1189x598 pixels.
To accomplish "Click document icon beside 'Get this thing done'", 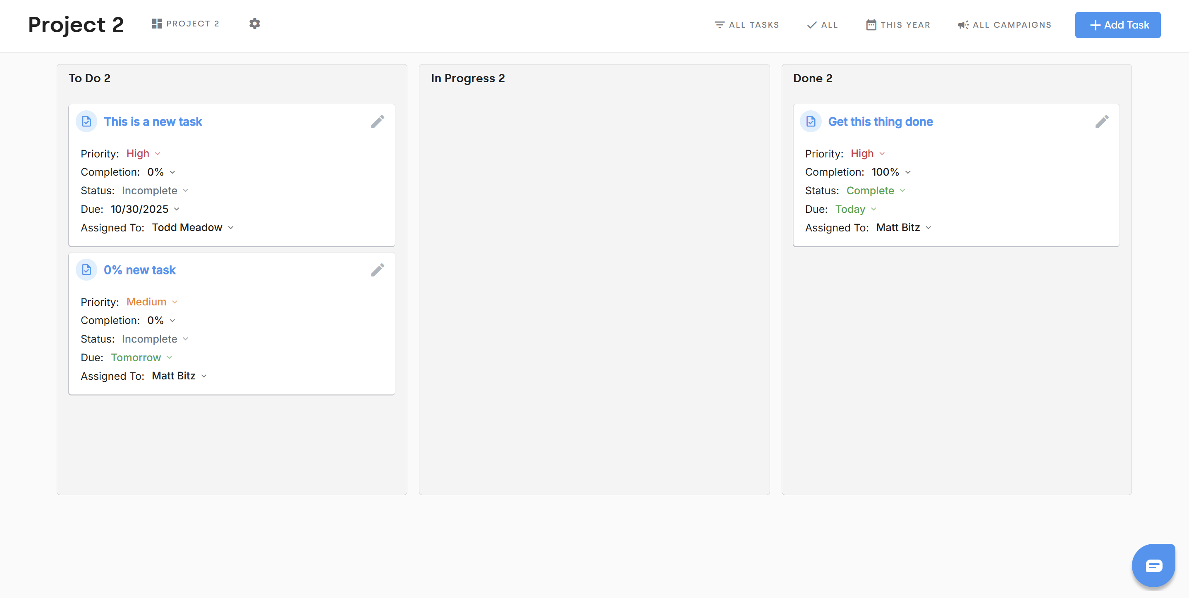I will pyautogui.click(x=811, y=122).
